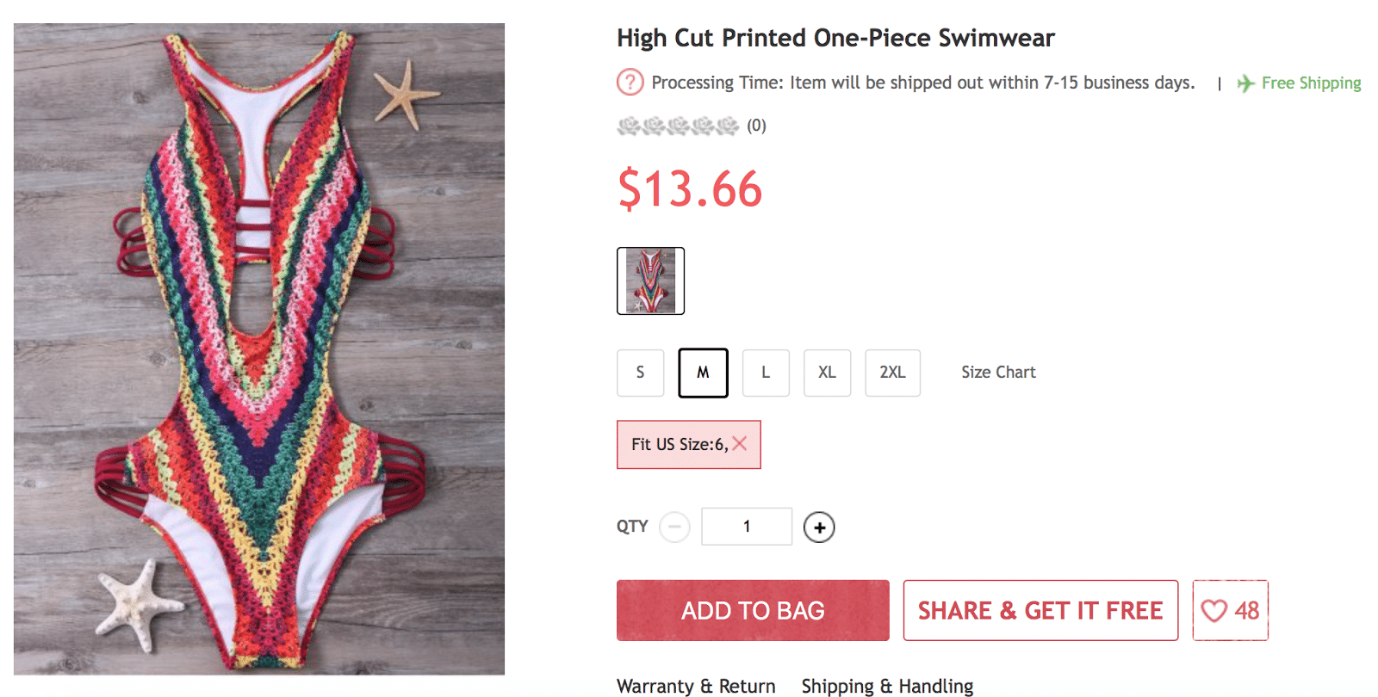
Task: Open Shipping & Handling tab
Action: coord(887,686)
